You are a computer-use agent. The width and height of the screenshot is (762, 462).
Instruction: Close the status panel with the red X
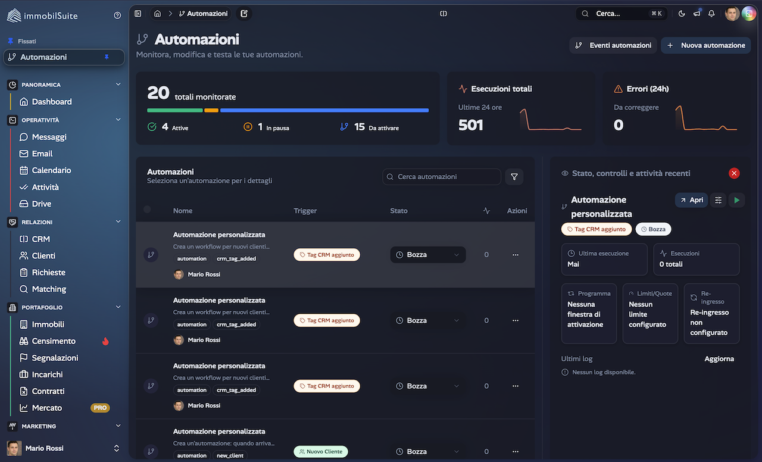tap(734, 173)
